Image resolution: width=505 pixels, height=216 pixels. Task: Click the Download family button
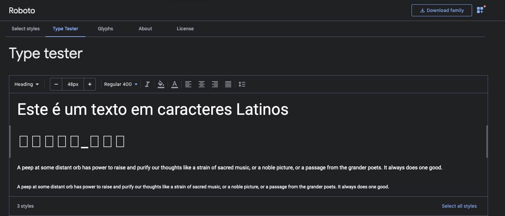[441, 10]
